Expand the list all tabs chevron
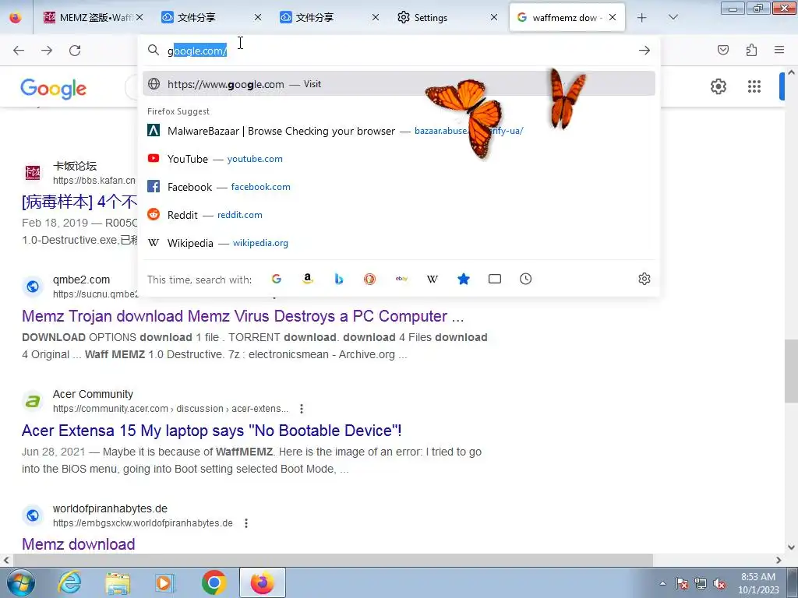This screenshot has height=598, width=798. tap(673, 17)
